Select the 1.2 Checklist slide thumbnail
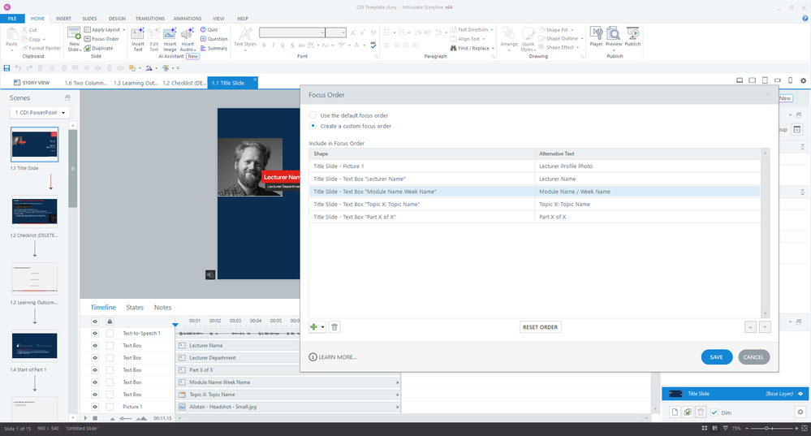This screenshot has width=811, height=436. click(35, 211)
